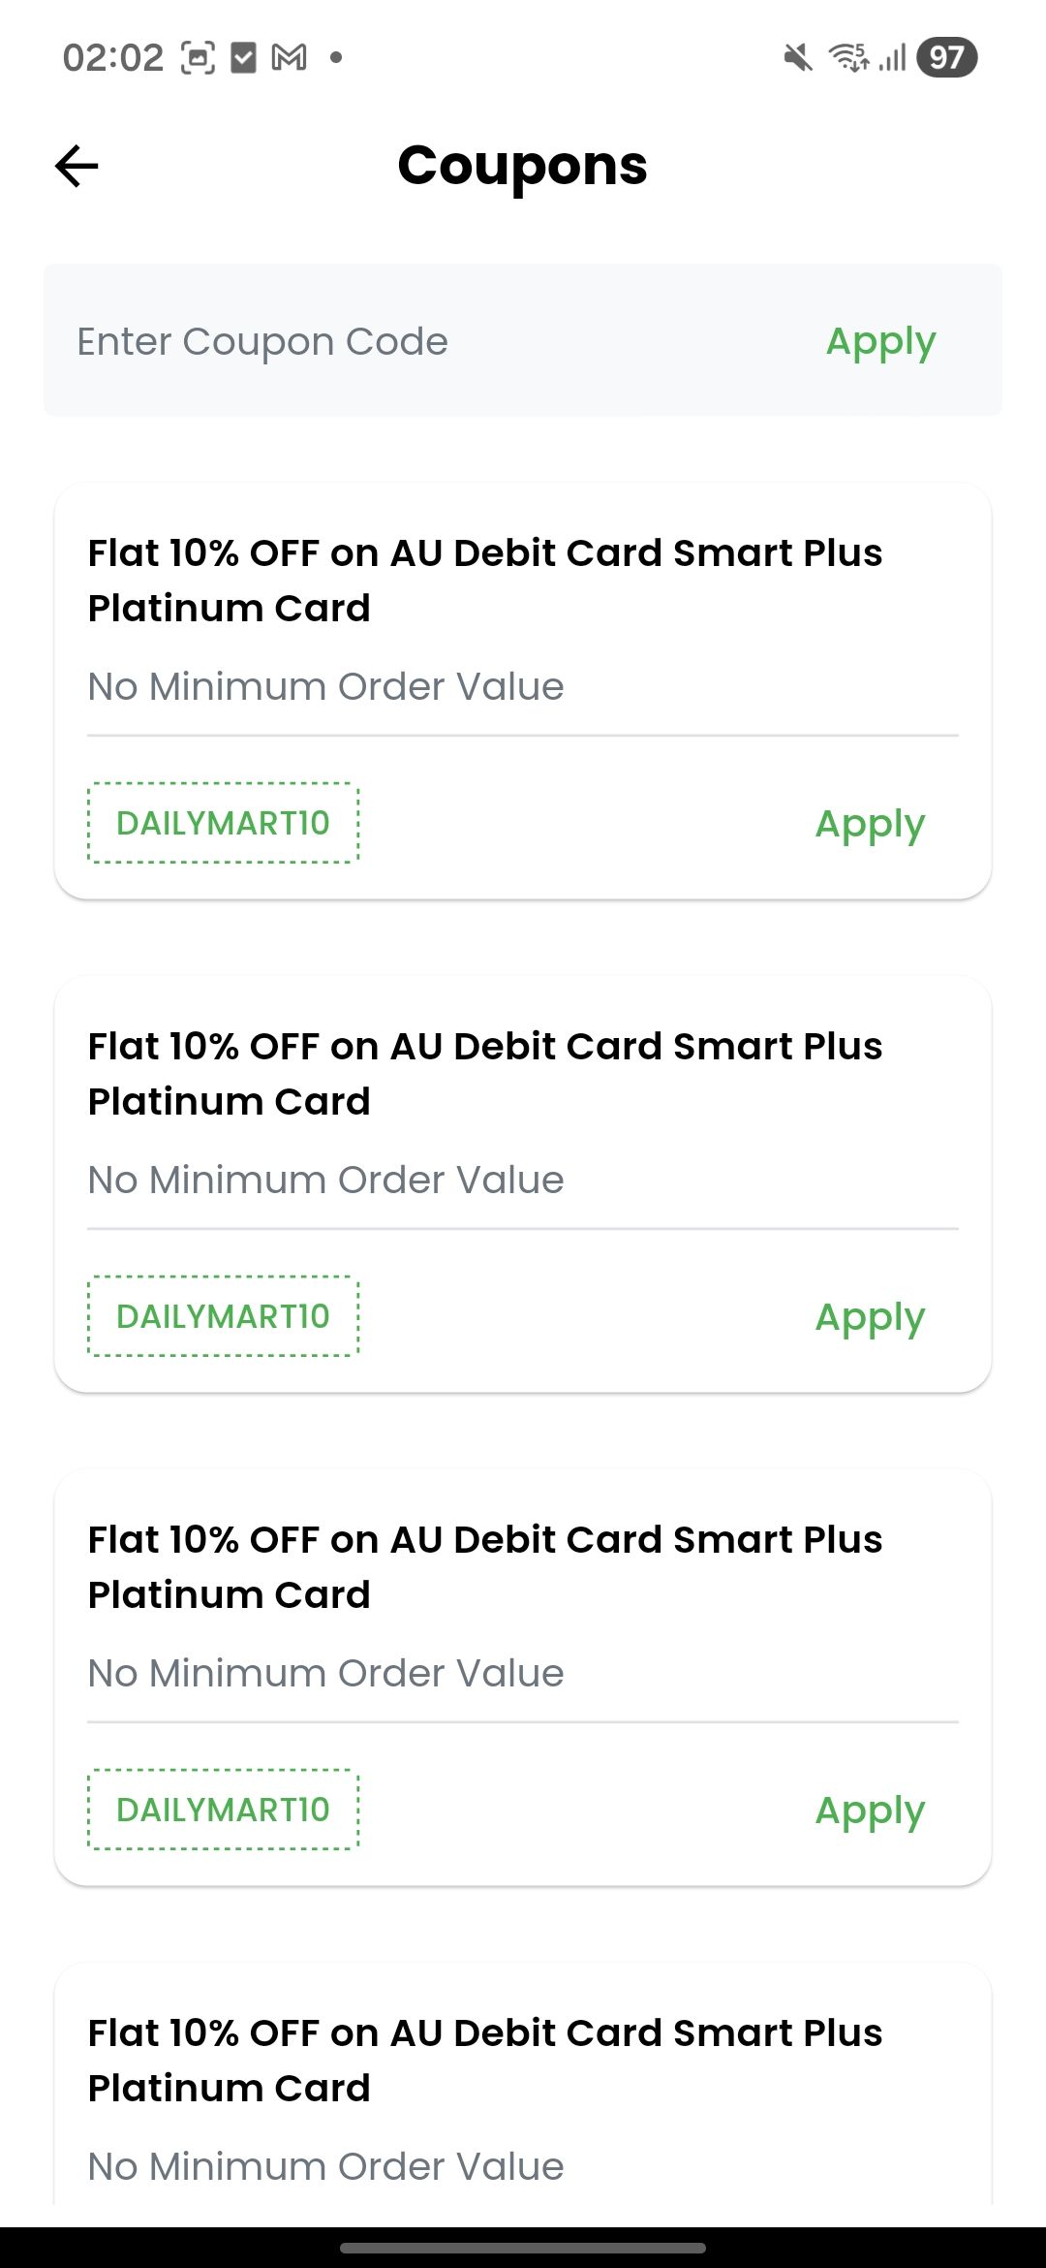
Task: Tap the Wi-Fi status icon
Action: coord(848,58)
